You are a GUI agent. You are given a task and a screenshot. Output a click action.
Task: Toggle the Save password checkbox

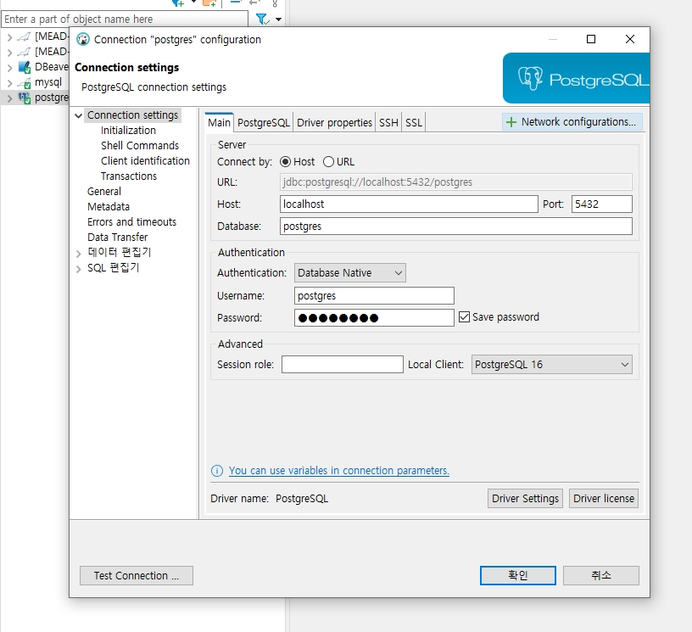(x=464, y=317)
